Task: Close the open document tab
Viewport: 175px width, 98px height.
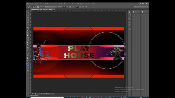Action: click(54, 10)
